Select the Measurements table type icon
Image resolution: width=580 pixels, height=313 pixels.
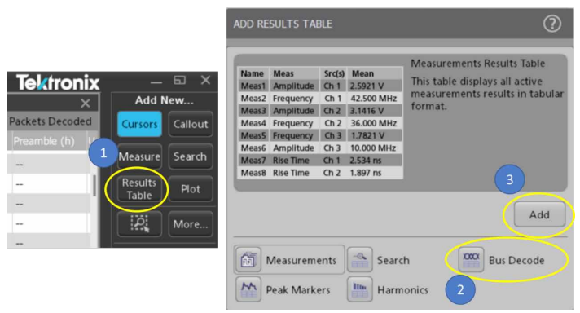248,260
